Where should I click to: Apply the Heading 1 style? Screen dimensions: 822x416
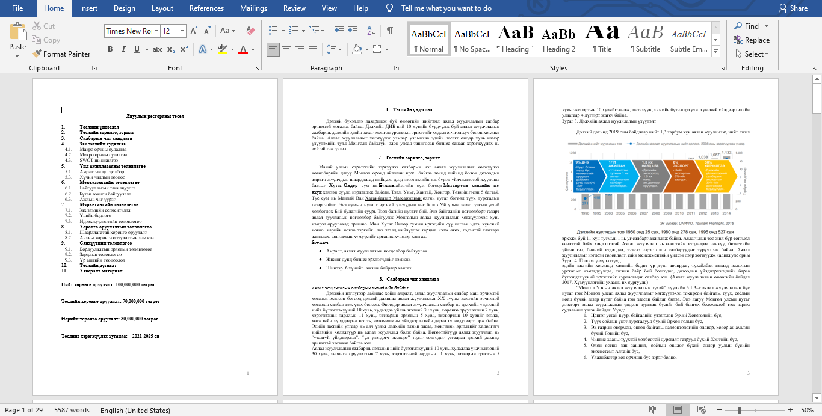click(515, 38)
